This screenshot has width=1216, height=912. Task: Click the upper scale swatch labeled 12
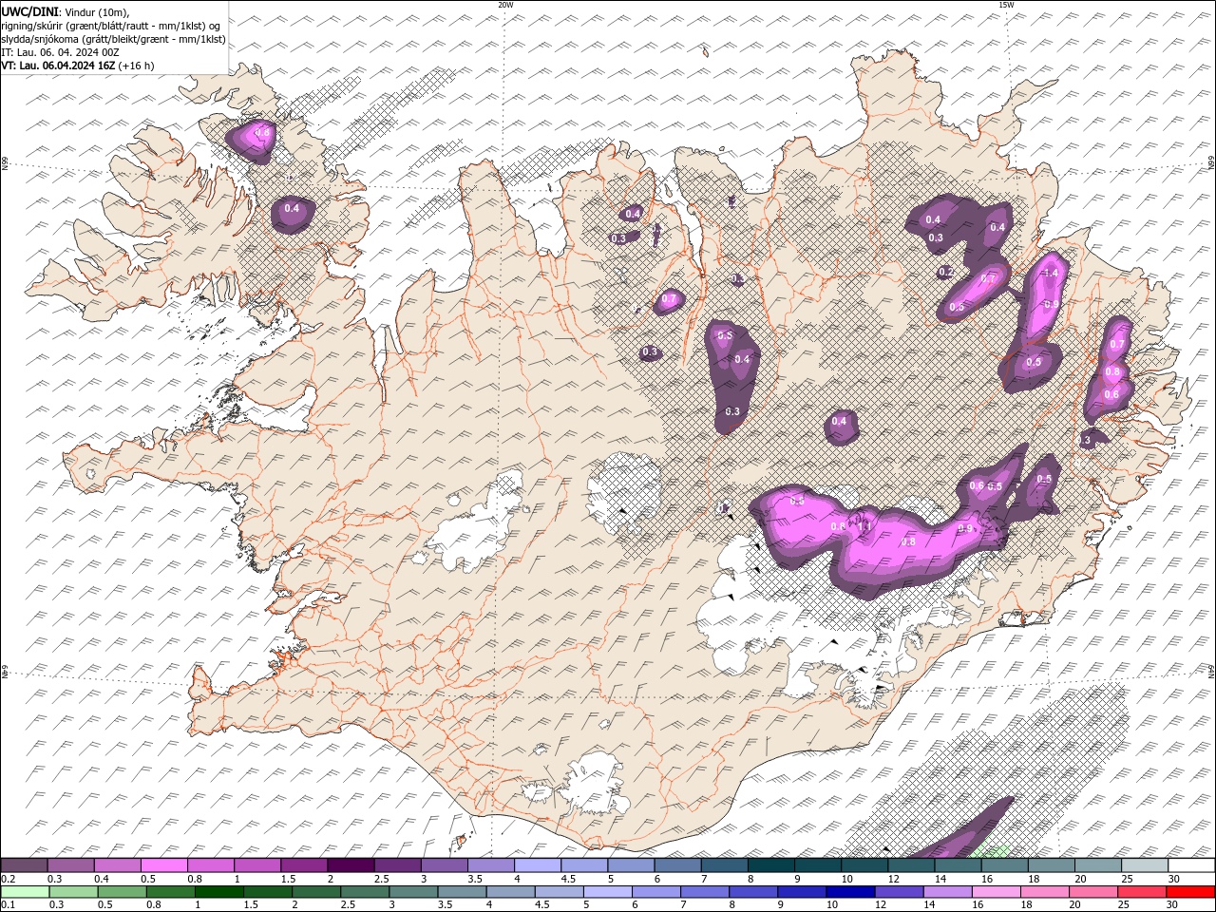click(909, 865)
